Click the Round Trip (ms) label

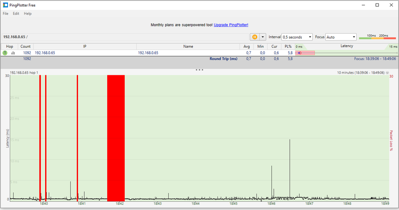[x=223, y=58]
